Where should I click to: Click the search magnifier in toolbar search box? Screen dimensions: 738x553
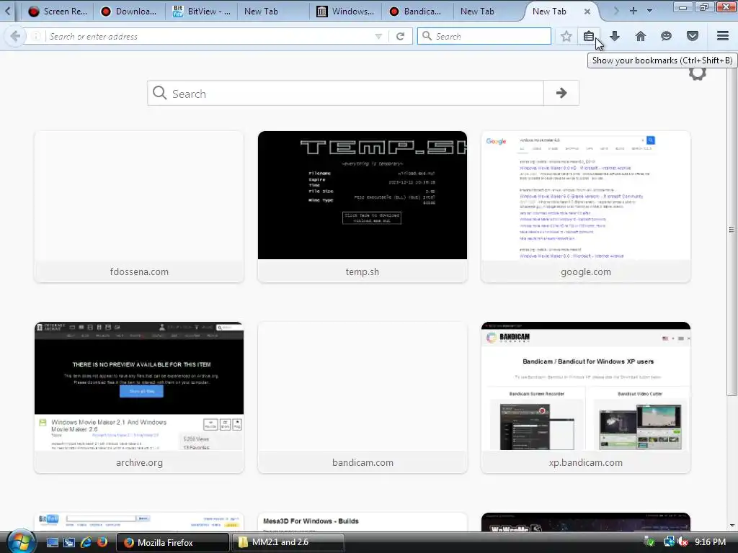[427, 36]
